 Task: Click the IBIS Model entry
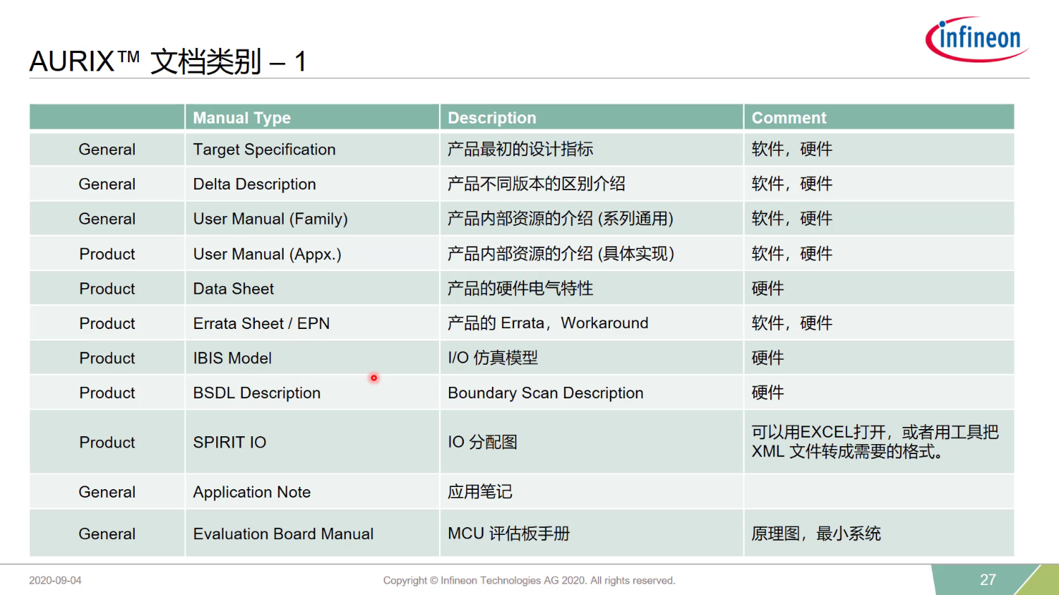point(232,358)
